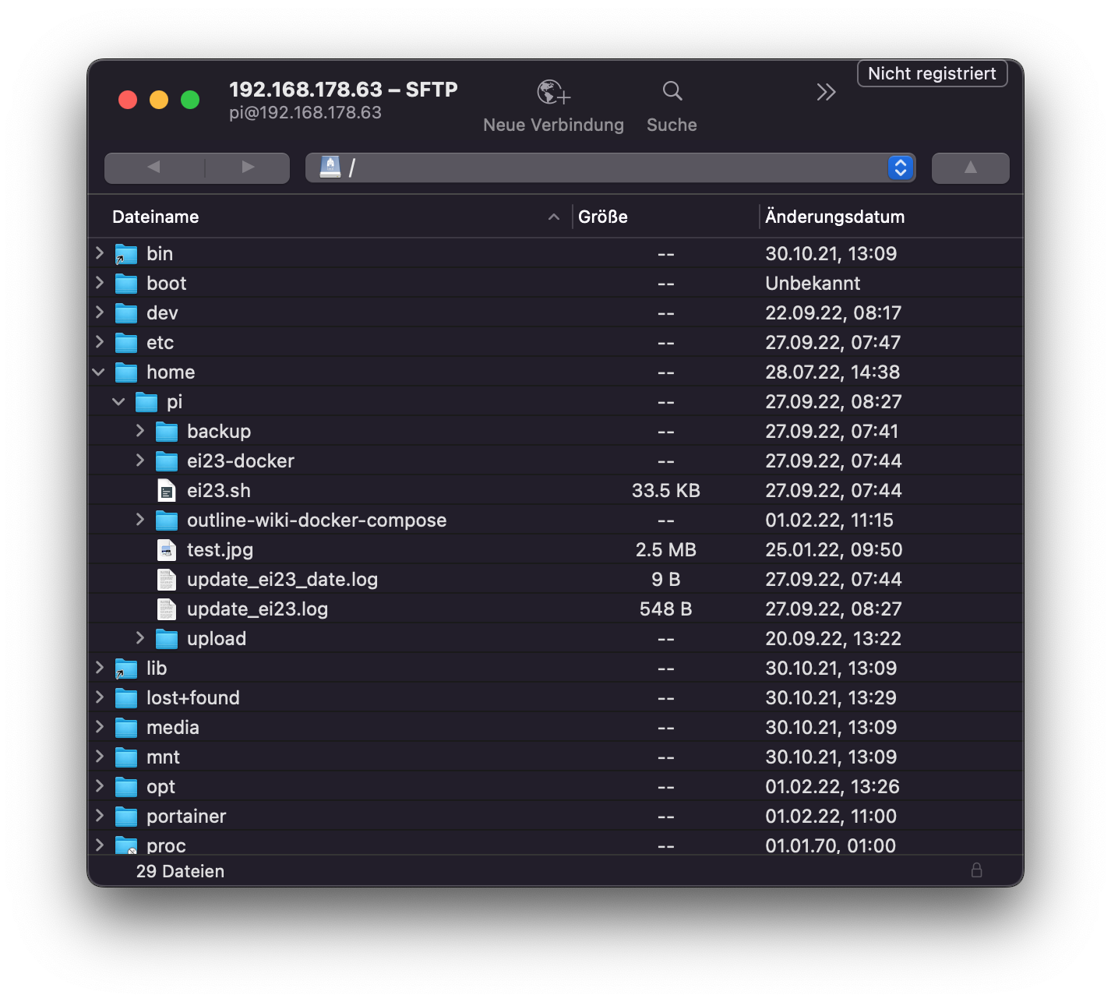Click the lock icon in status bar
Viewport: 1111px width, 1002px height.
pyautogui.click(x=976, y=870)
